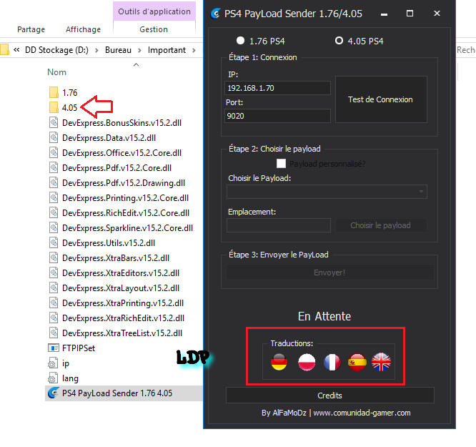The width and height of the screenshot is (476, 447).
Task: Select DevExpress.XtraPrinting.v15.2.dll file name
Action: tap(123, 303)
